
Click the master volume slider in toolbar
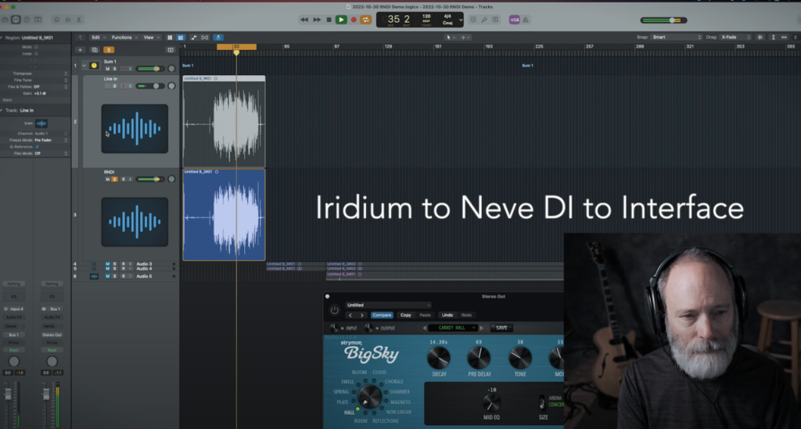pyautogui.click(x=663, y=20)
